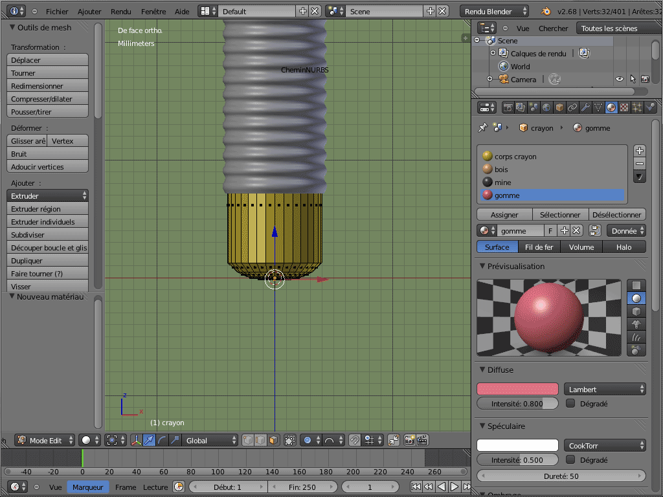Enable Dégradé checkbox under Spéculaire
663x497 pixels.
(x=570, y=460)
